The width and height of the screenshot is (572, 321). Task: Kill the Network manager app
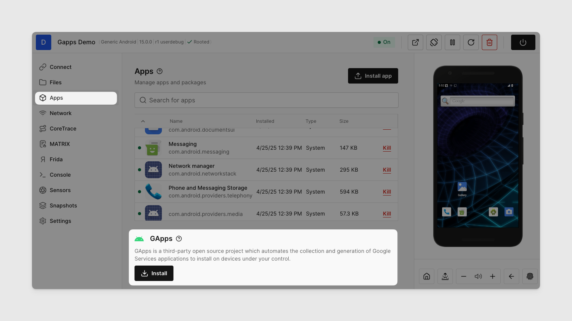pyautogui.click(x=387, y=170)
